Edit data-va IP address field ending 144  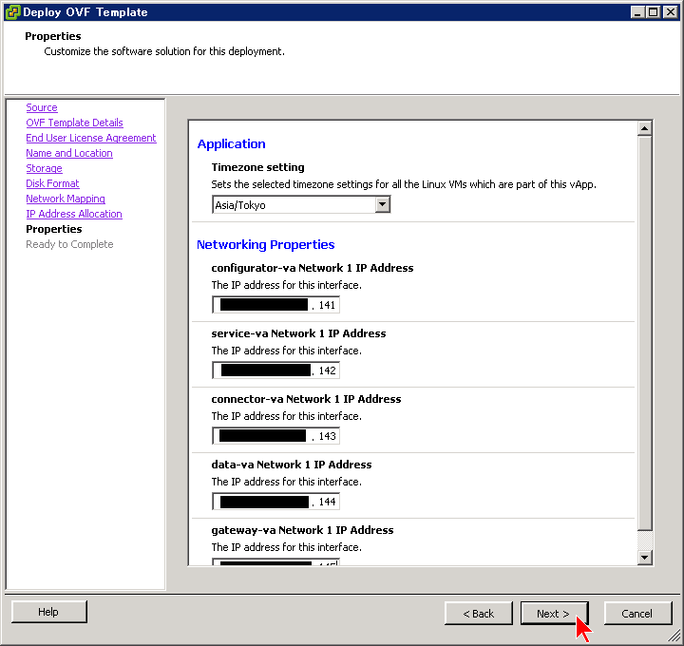point(275,502)
